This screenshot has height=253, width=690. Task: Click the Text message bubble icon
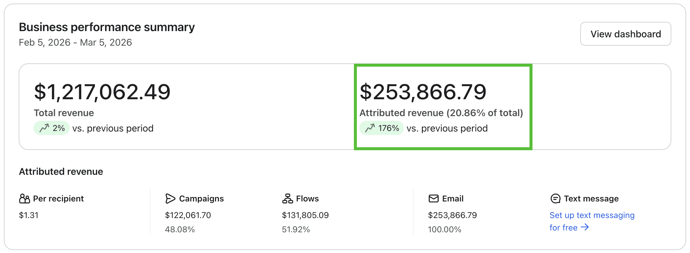pos(555,198)
